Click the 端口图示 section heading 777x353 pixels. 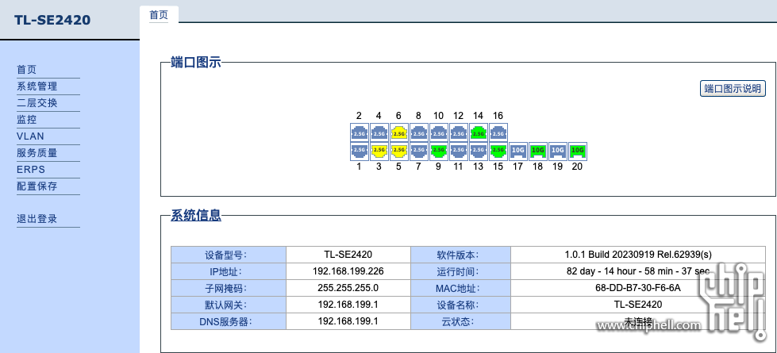coord(196,63)
